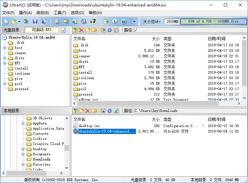248x183 pixels.
Task: Click the disc pane path field
Action: [x=191, y=30]
